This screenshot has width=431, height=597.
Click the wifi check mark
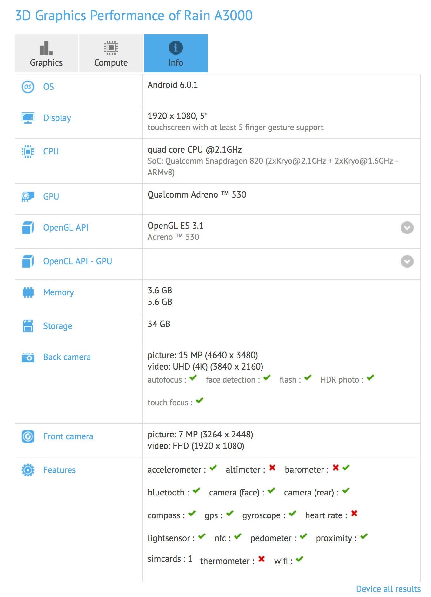coord(300,559)
